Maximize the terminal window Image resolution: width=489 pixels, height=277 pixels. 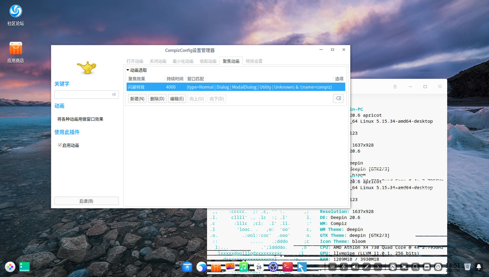pos(425,87)
